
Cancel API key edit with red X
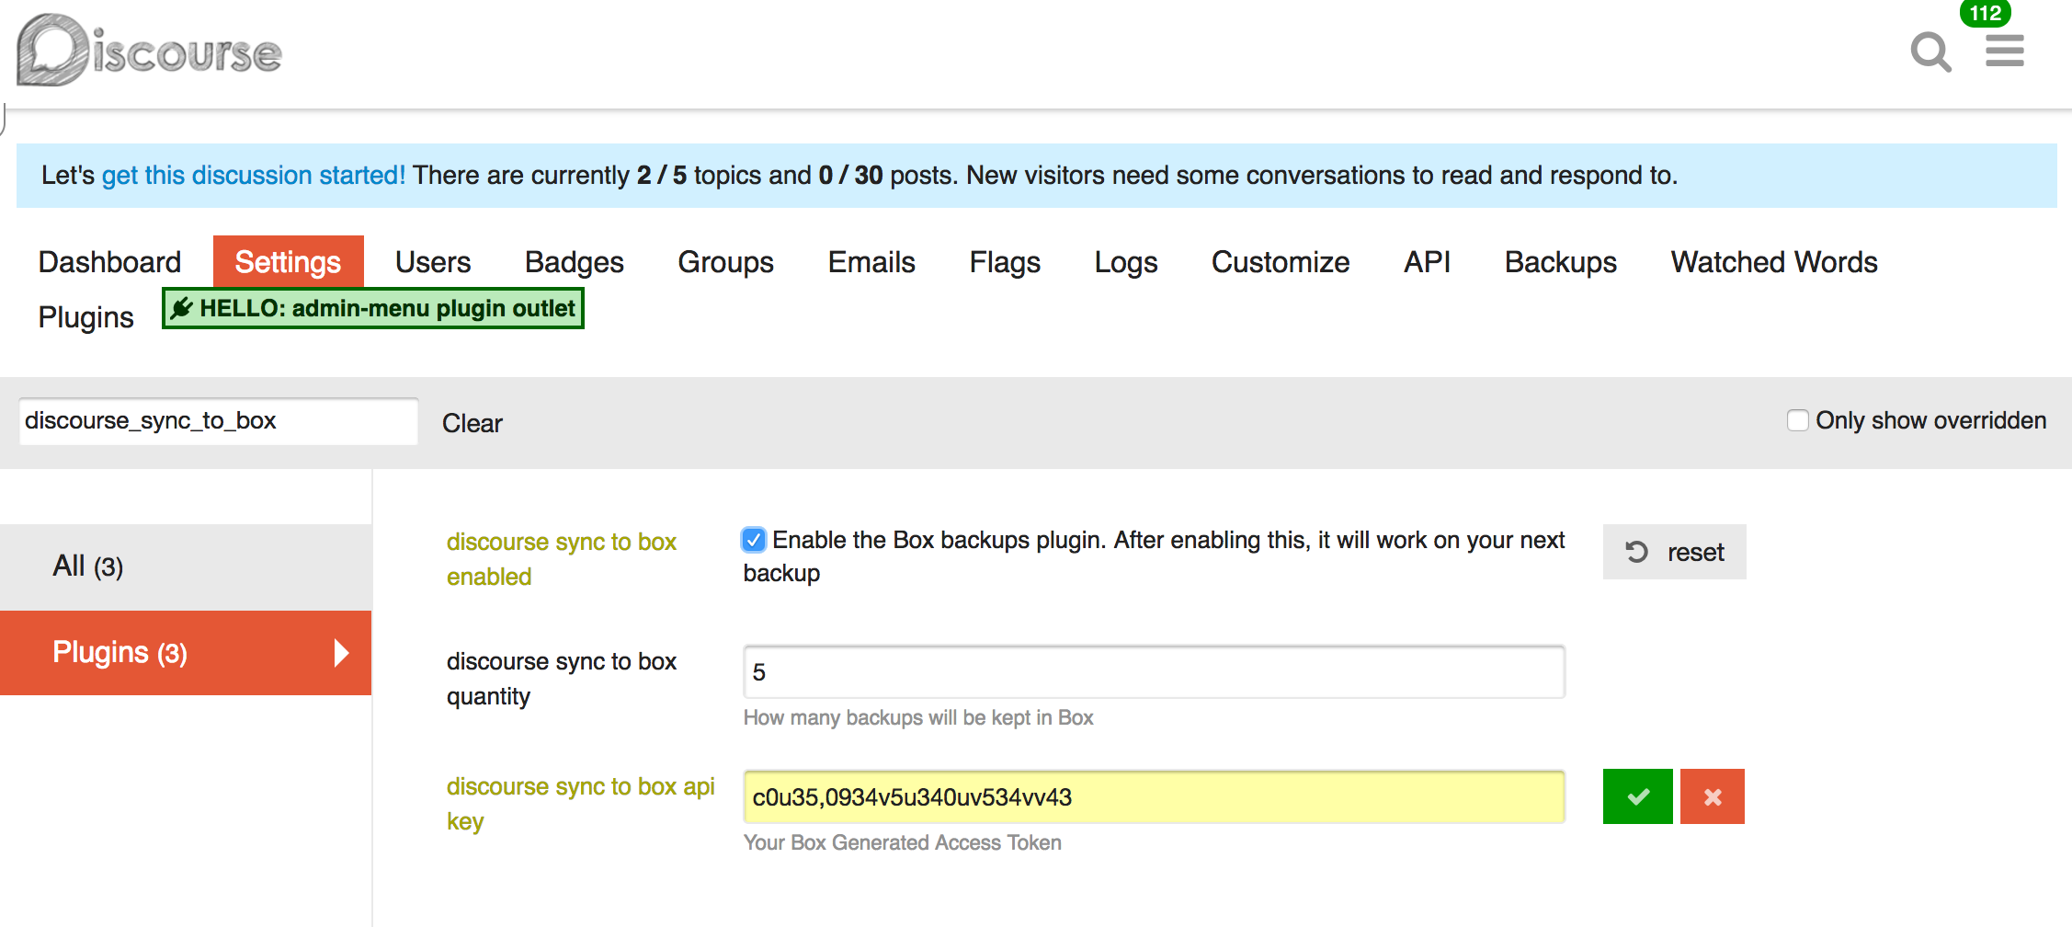(1712, 796)
